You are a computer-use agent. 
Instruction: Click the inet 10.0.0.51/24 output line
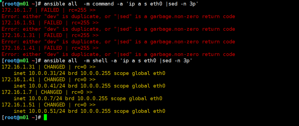[89, 111]
